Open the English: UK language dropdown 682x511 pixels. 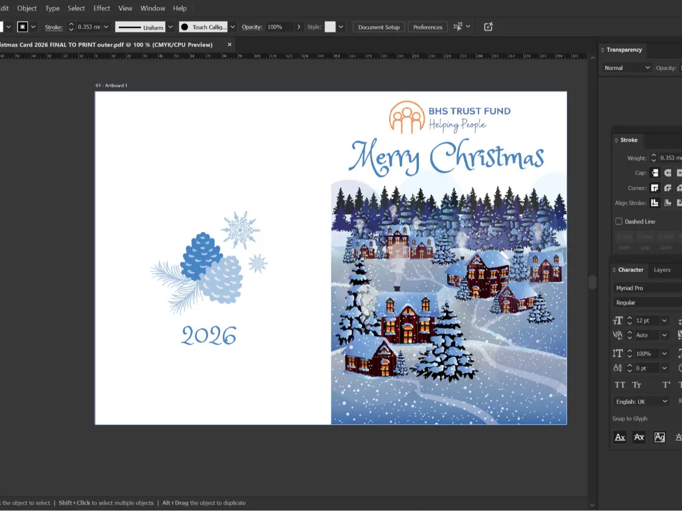pyautogui.click(x=642, y=401)
